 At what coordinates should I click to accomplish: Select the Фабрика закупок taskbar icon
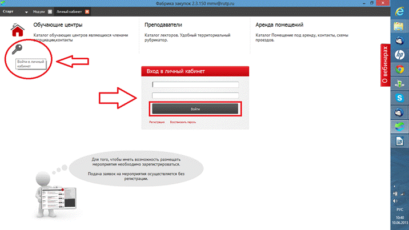click(x=399, y=127)
